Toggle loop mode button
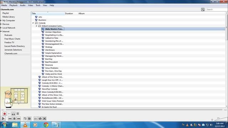 pos(40,118)
